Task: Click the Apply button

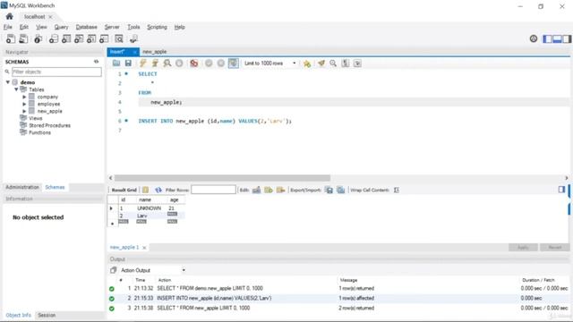Action: (x=523, y=247)
